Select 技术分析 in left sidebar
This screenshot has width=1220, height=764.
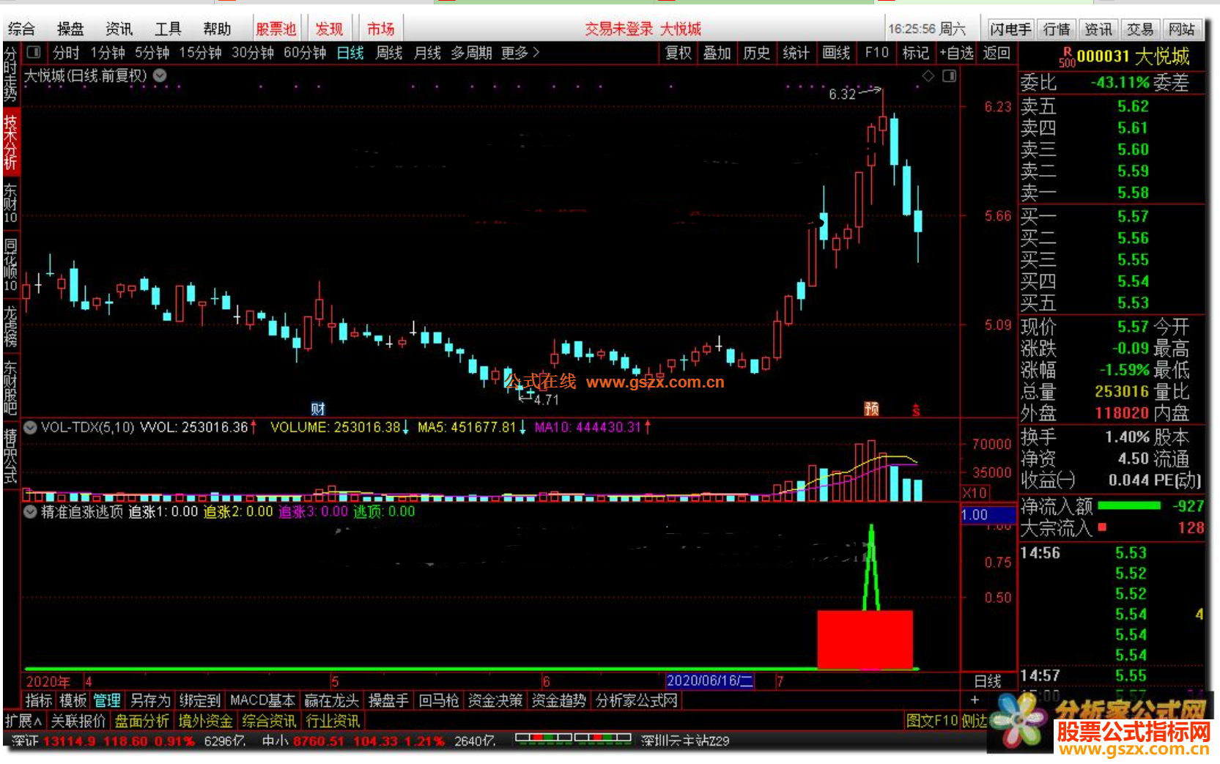click(x=10, y=142)
